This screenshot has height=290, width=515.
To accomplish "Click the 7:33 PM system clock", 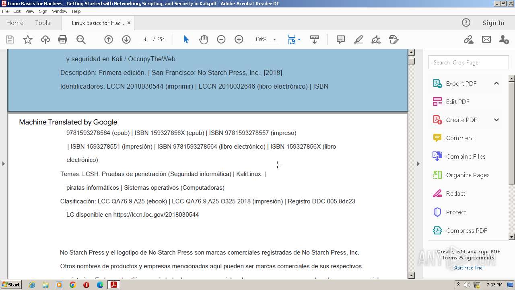I will tap(494, 285).
